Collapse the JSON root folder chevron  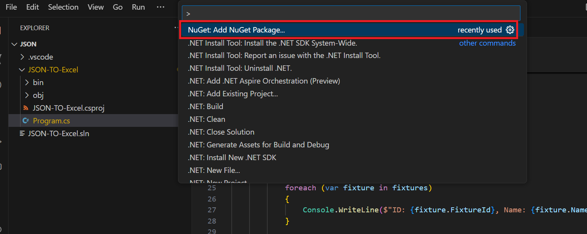tap(15, 44)
